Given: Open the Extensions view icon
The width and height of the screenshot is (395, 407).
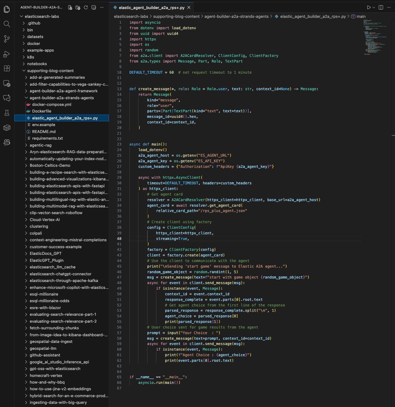Looking at the screenshot, I should coord(7,68).
